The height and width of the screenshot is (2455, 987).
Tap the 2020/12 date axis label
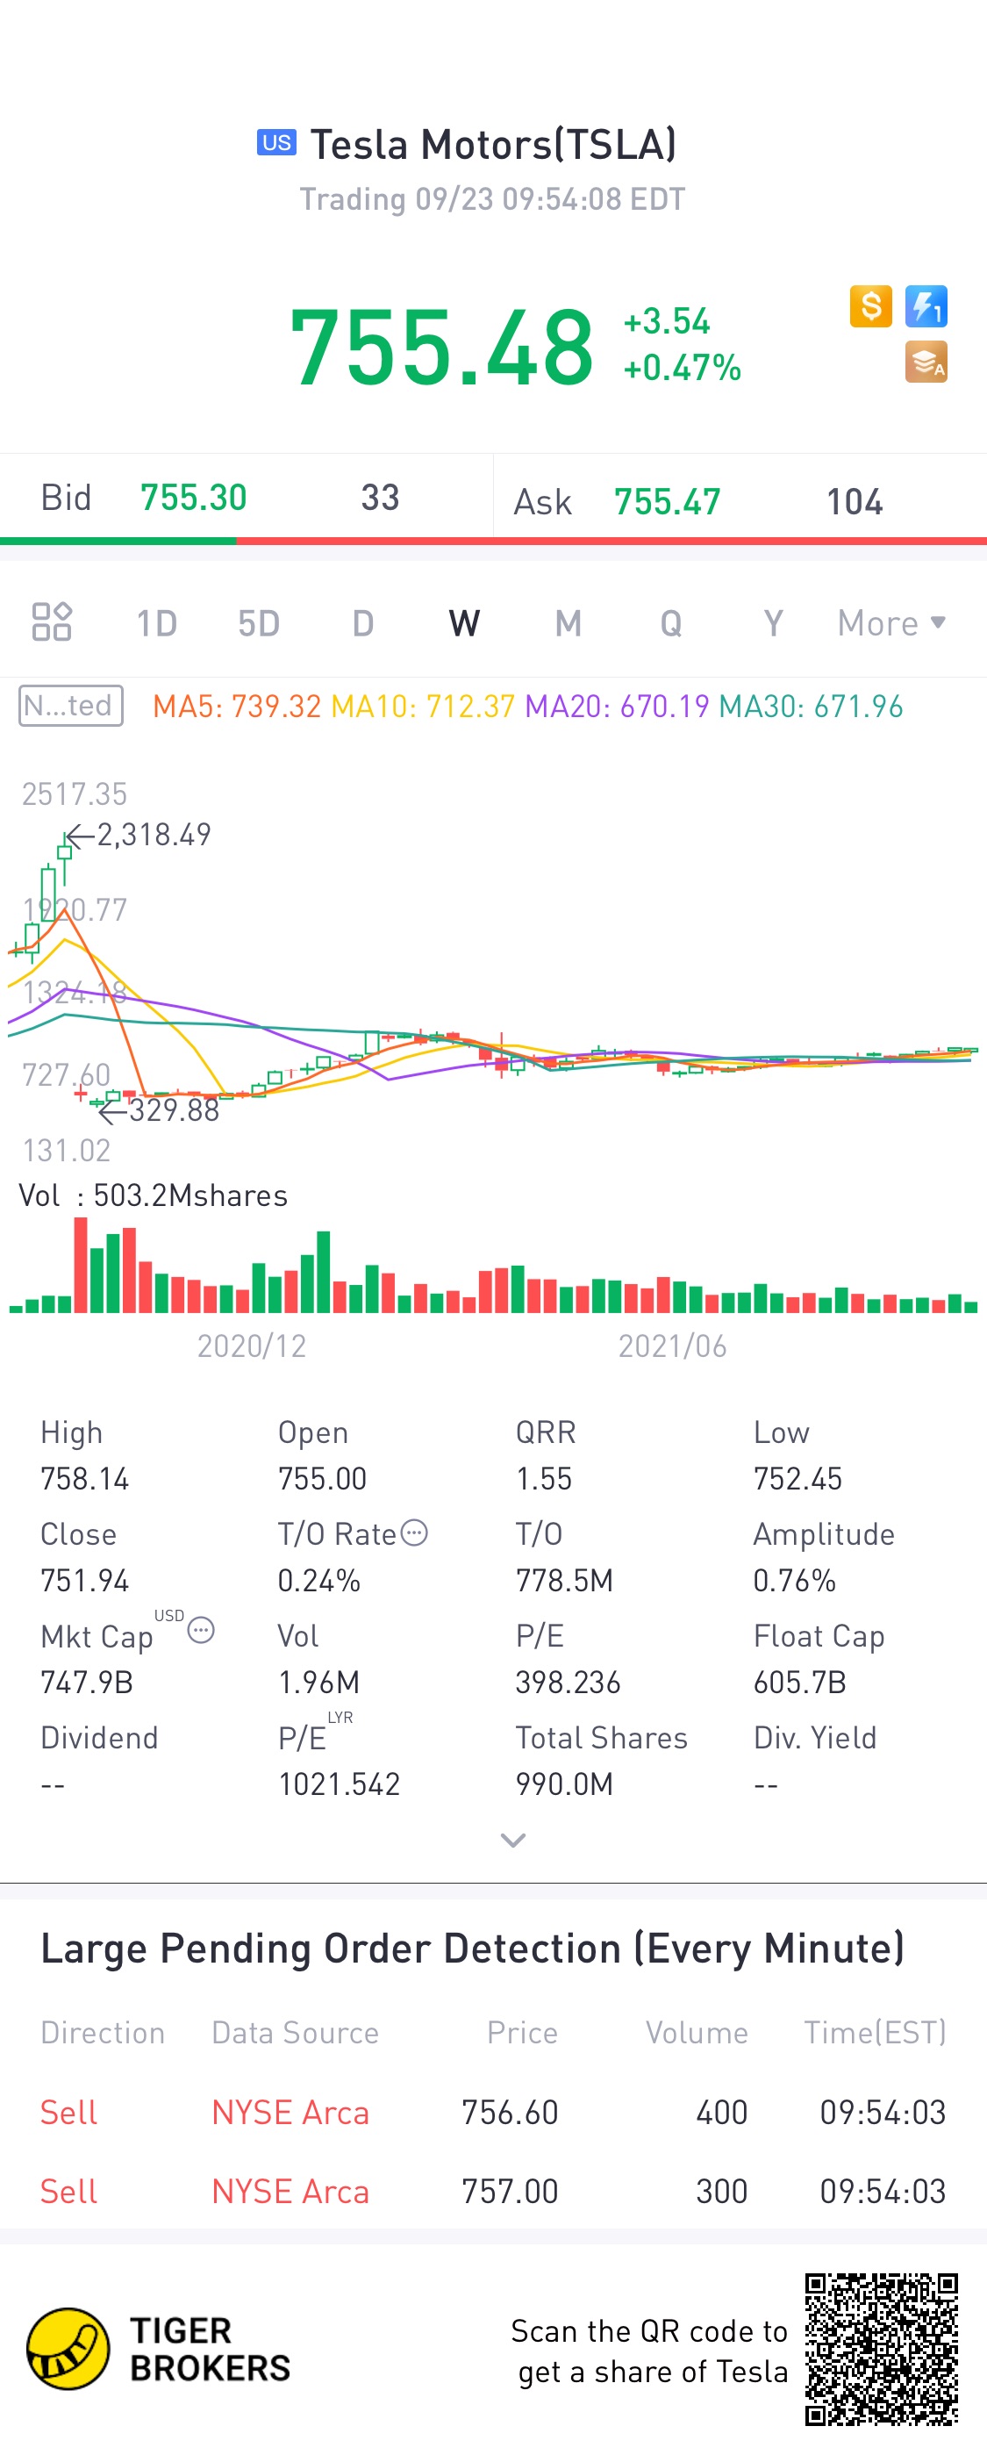click(x=252, y=1346)
